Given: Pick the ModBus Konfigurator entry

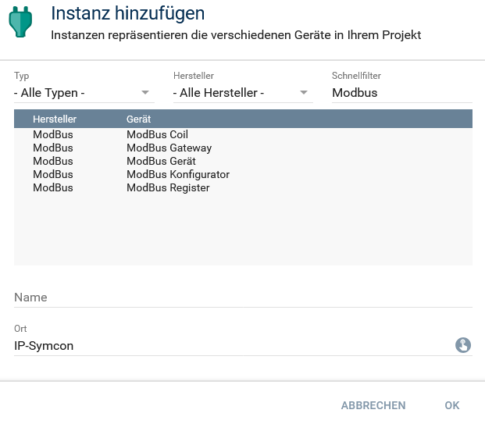Looking at the screenshot, I should tap(177, 174).
